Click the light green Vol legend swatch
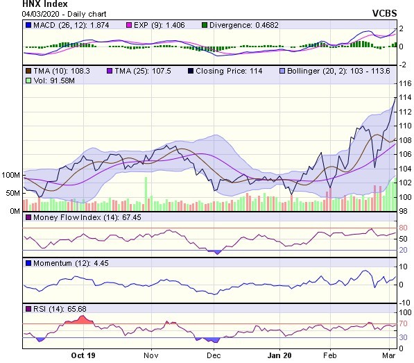414x363 pixels. click(28, 81)
